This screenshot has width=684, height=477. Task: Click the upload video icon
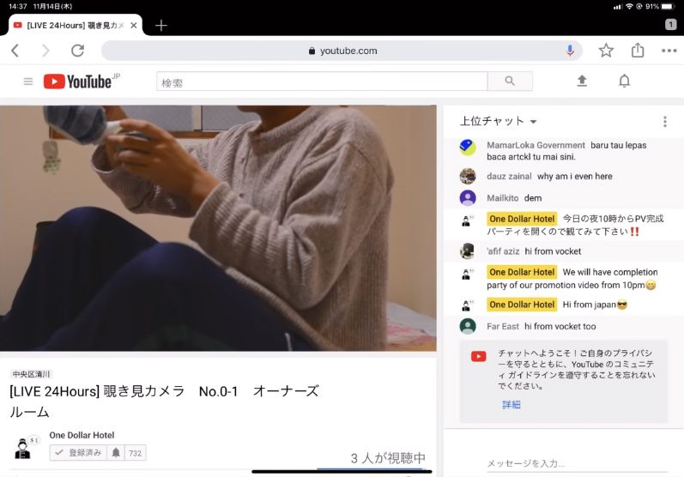[582, 82]
